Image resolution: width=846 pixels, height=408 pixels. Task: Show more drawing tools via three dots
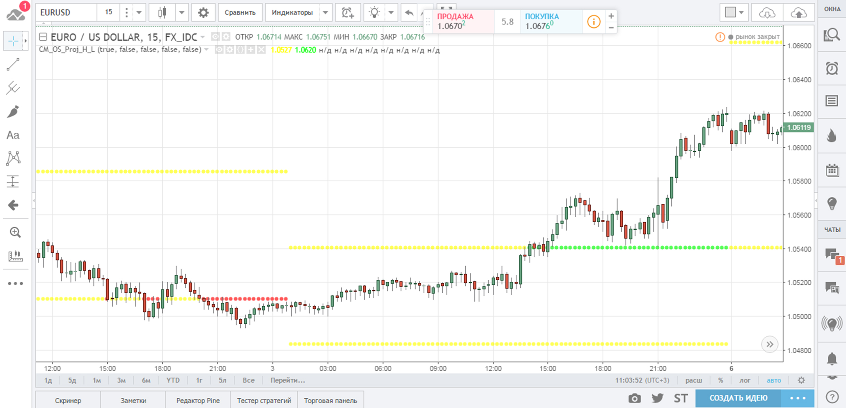click(15, 283)
